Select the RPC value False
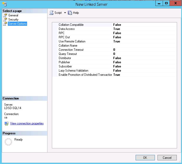This screenshot has width=182, height=164. (x=117, y=33)
